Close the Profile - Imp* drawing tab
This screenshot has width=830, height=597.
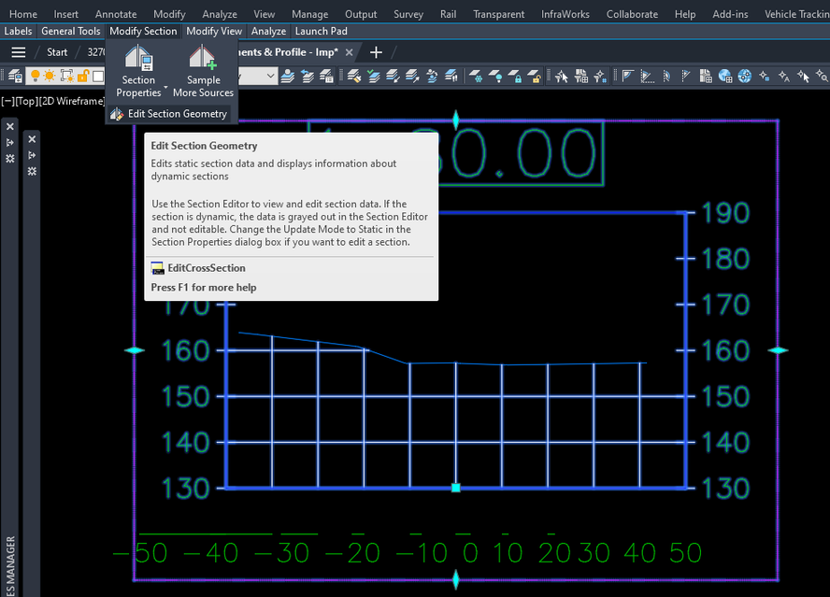pos(349,52)
